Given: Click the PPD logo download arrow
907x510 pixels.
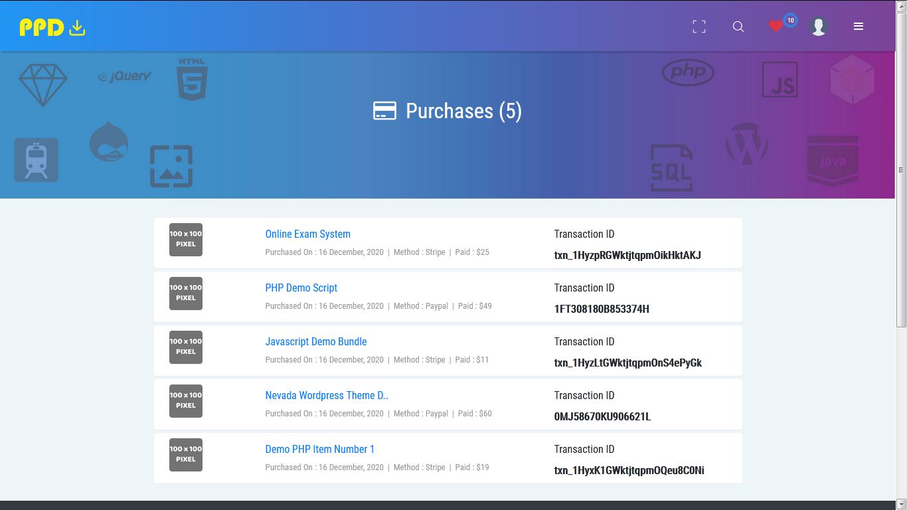Looking at the screenshot, I should coord(78,28).
